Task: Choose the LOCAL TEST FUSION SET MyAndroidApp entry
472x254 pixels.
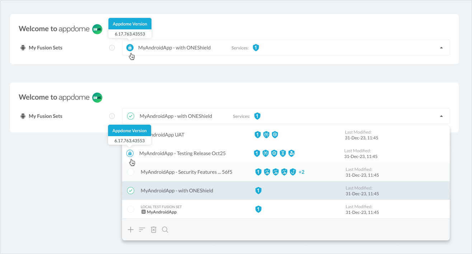Action: coord(286,209)
